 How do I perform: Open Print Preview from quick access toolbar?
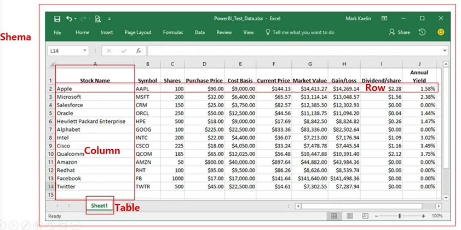click(97, 19)
